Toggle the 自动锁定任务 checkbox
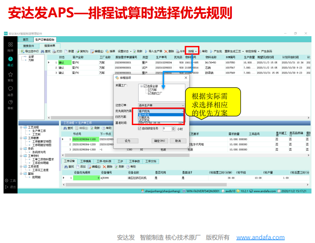The height and width of the screenshot is (243, 315). [139, 129]
